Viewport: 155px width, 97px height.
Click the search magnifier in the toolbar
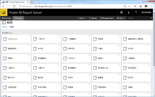pos(151,18)
